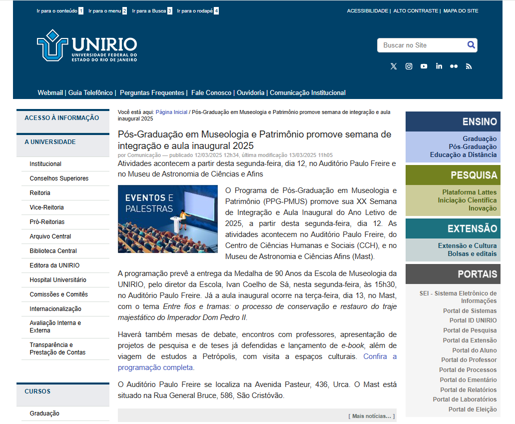
Task: Click Ir para o menu link
Action: 107,11
